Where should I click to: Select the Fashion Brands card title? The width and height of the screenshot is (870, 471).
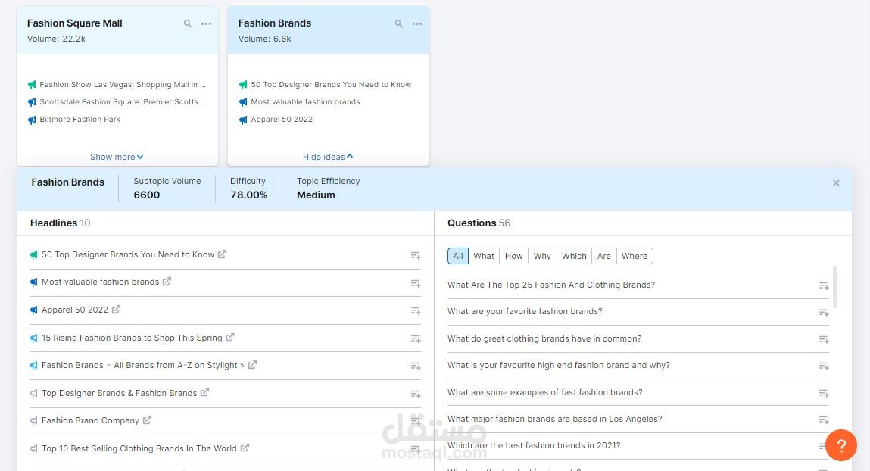click(x=275, y=23)
